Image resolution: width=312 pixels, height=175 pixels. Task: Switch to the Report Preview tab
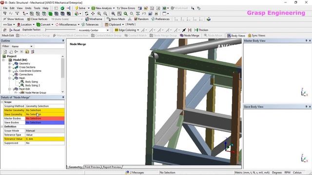(x=112, y=167)
